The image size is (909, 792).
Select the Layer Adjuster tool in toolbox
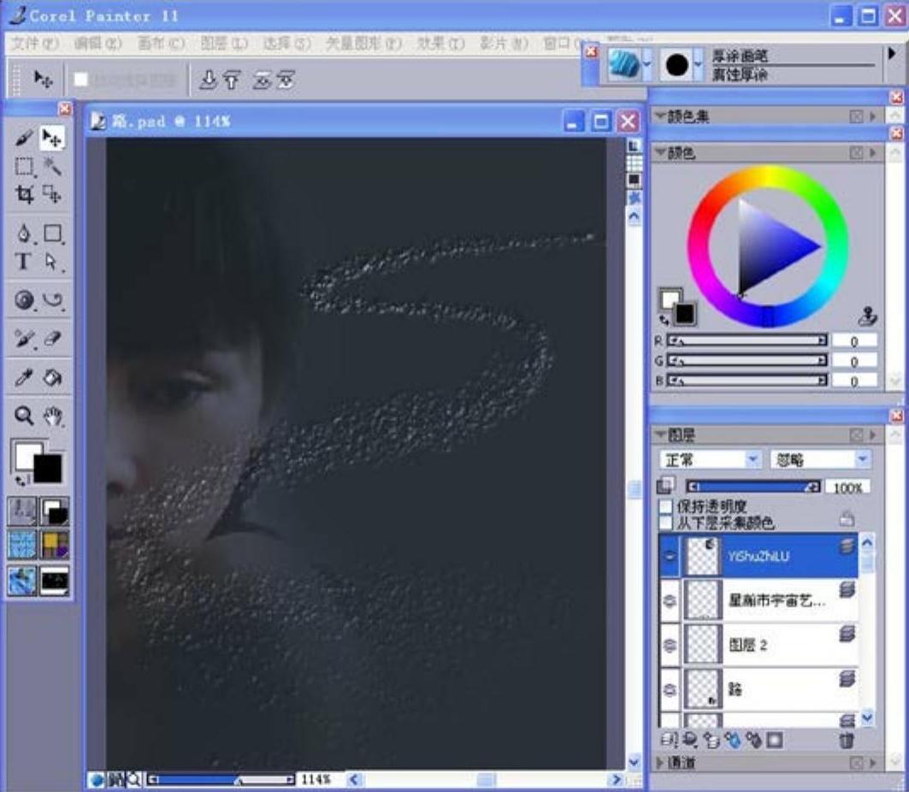52,138
